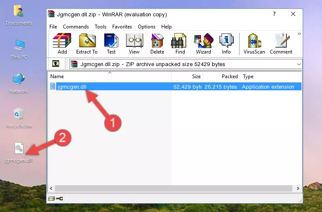
Task: Open the archive path dropdown arrow
Action: 299,64
